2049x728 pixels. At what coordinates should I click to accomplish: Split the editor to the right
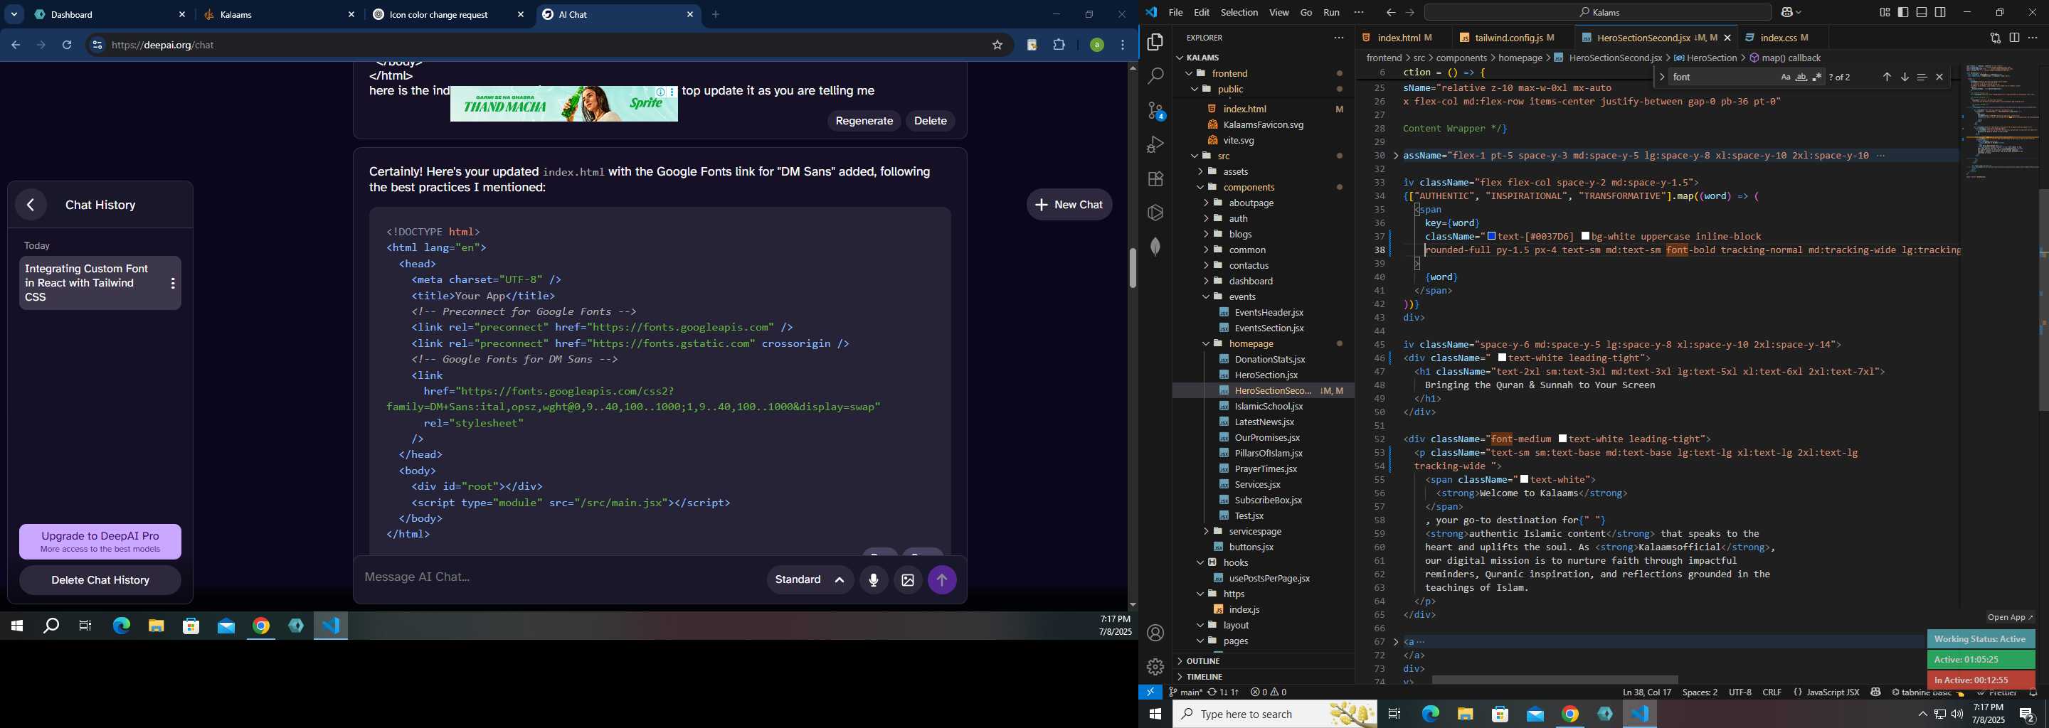click(x=2014, y=38)
